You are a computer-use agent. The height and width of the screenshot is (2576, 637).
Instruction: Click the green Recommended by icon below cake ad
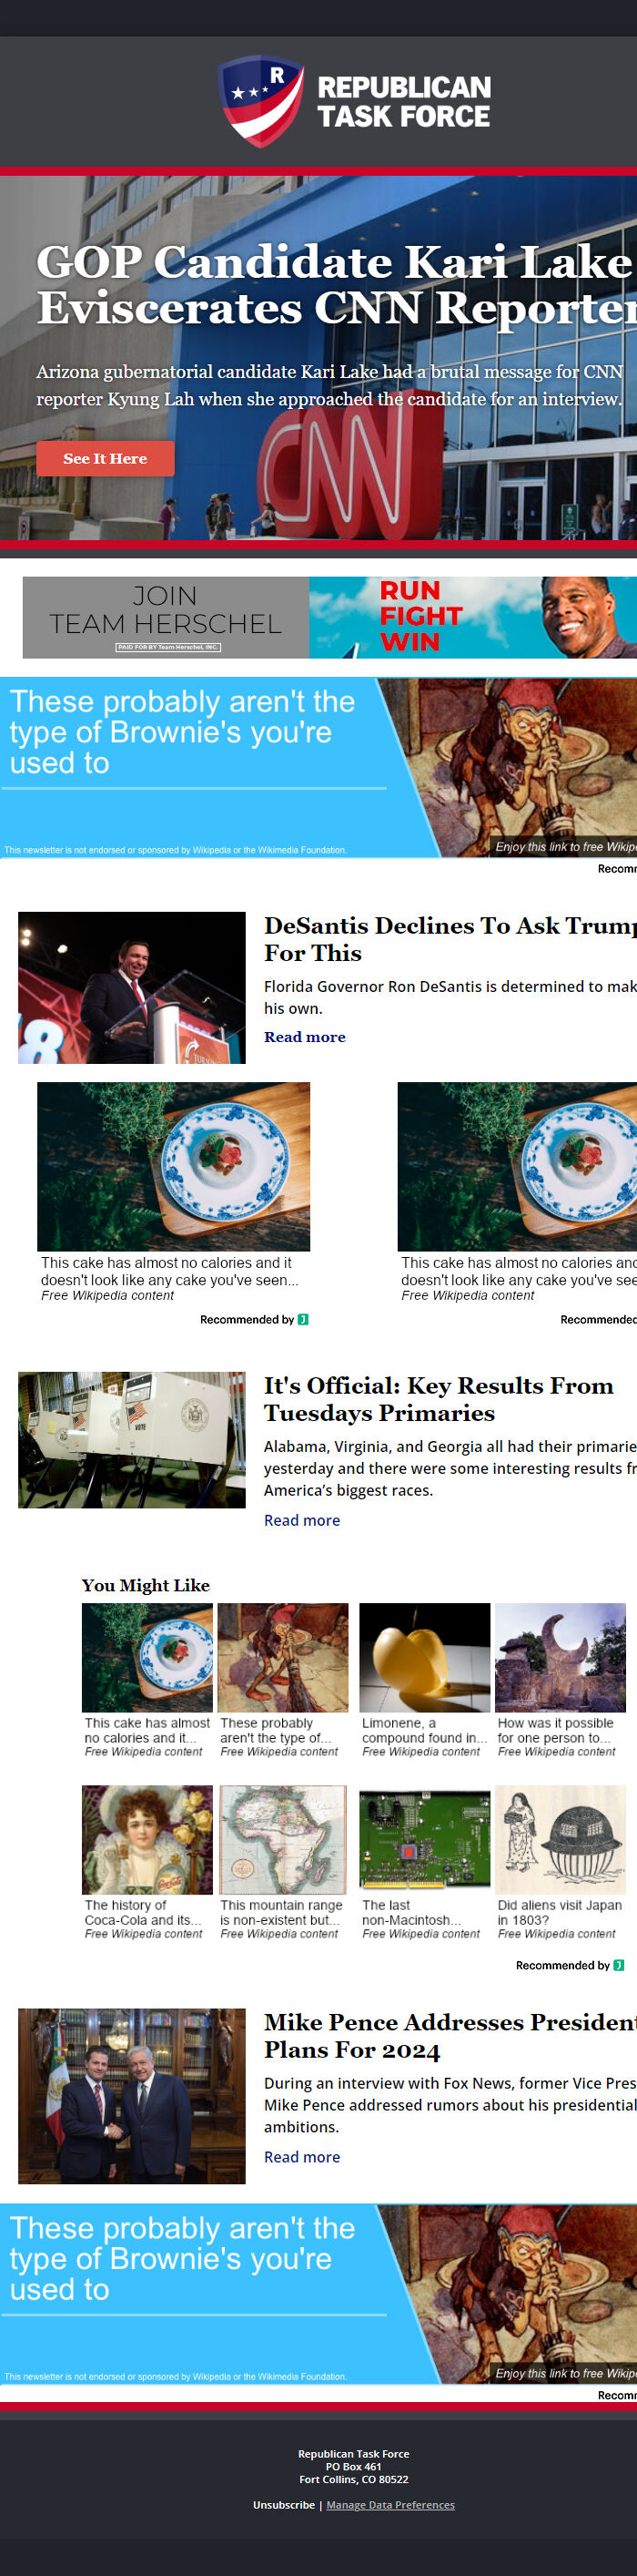click(304, 1319)
